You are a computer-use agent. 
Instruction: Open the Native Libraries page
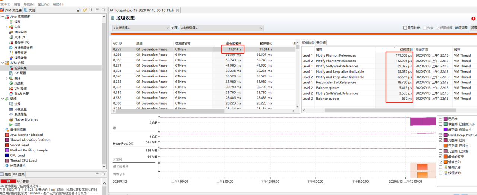click(x=26, y=119)
